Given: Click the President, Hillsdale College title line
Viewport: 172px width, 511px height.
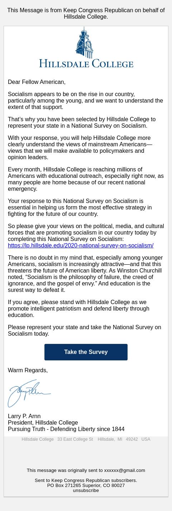Looking at the screenshot, I should (43, 423).
